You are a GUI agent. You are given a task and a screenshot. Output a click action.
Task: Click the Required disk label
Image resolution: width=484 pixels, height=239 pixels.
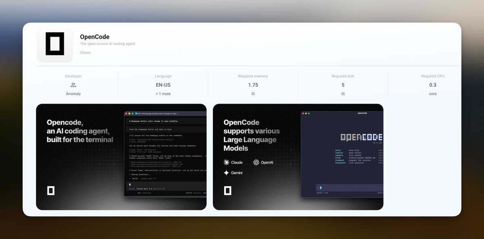click(343, 76)
